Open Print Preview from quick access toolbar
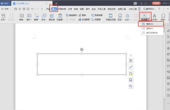Viewport: 170px width, 110px height. pyautogui.click(x=28, y=9)
